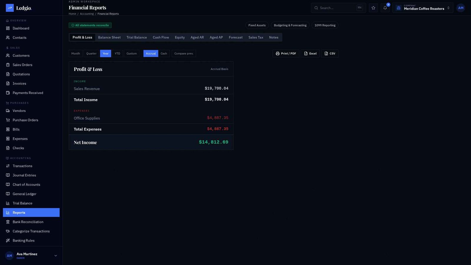471x265 pixels.
Task: Click the Invoices sidebar icon
Action: (8, 84)
